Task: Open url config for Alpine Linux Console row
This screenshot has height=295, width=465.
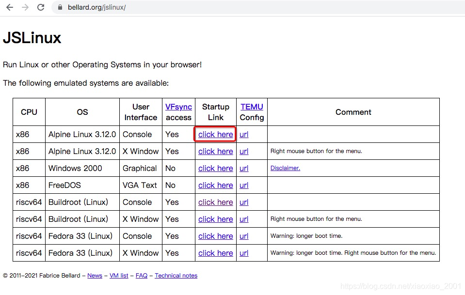Action: (244, 135)
